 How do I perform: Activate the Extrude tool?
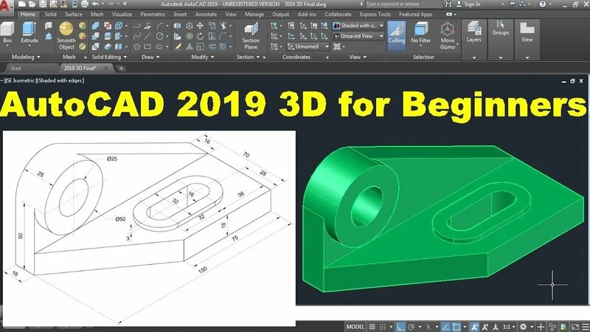coord(29,33)
